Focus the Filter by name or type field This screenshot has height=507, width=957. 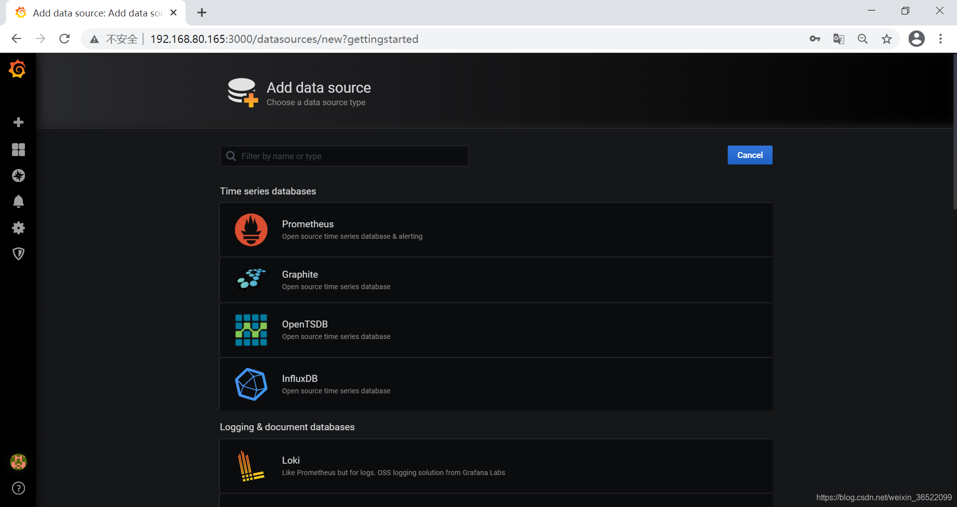(344, 156)
